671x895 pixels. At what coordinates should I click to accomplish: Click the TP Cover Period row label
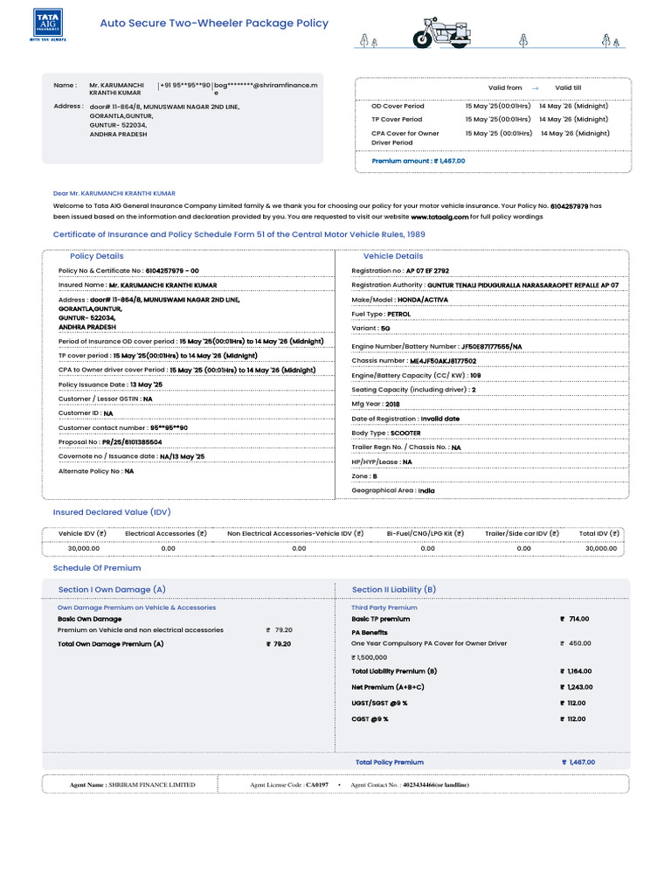tap(397, 119)
